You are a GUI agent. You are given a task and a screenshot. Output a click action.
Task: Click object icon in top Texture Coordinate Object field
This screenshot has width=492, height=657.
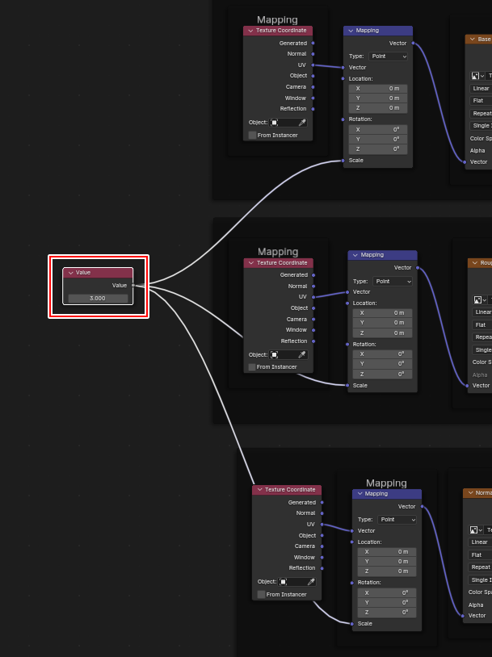275,123
